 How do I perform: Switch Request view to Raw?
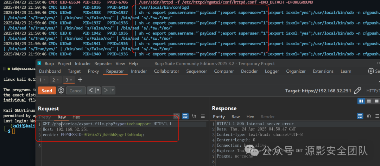tap(62, 117)
